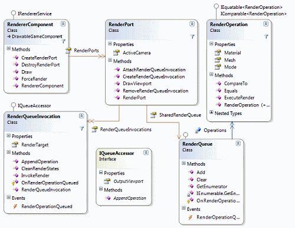
Task: Select the CleanRenderStates method
Action: (x=40, y=168)
